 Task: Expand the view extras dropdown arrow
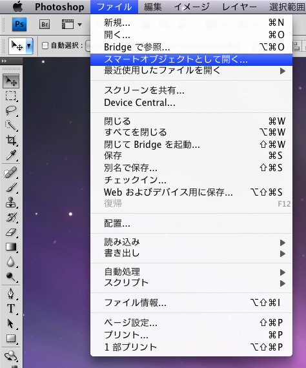click(x=80, y=25)
